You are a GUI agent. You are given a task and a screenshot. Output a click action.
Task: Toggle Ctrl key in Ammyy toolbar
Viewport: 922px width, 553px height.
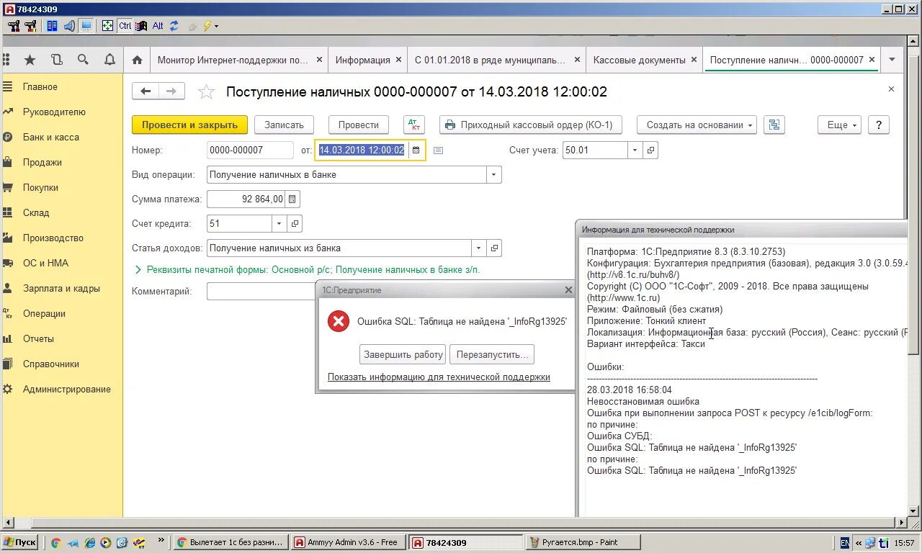(x=125, y=26)
